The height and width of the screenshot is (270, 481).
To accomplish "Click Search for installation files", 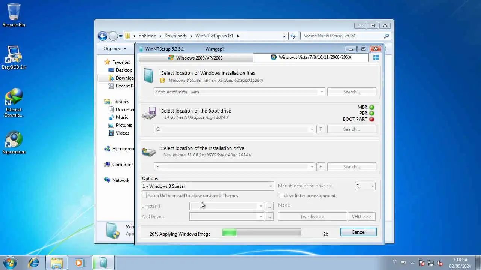I will coord(351,92).
